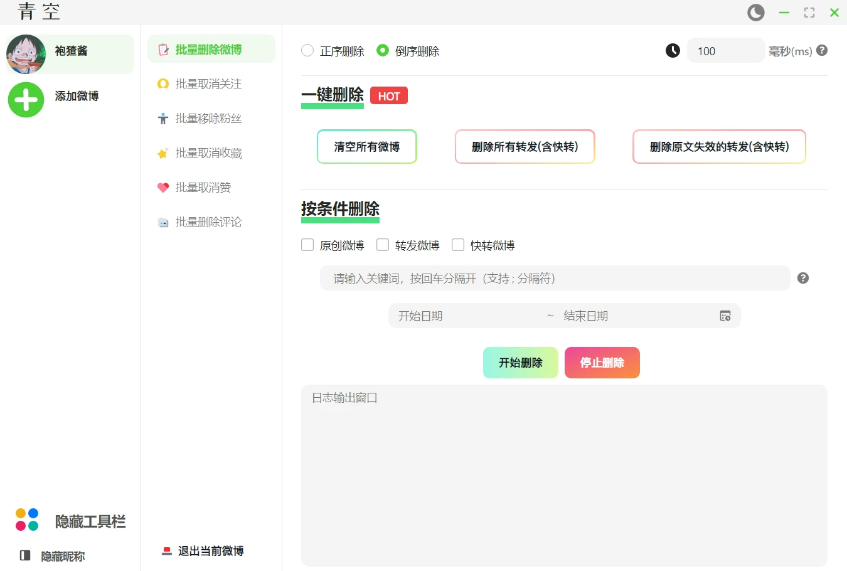The width and height of the screenshot is (847, 571).
Task: Click the red HOT badge
Action: coord(389,96)
